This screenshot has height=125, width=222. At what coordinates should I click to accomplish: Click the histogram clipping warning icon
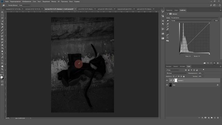pos(168,41)
